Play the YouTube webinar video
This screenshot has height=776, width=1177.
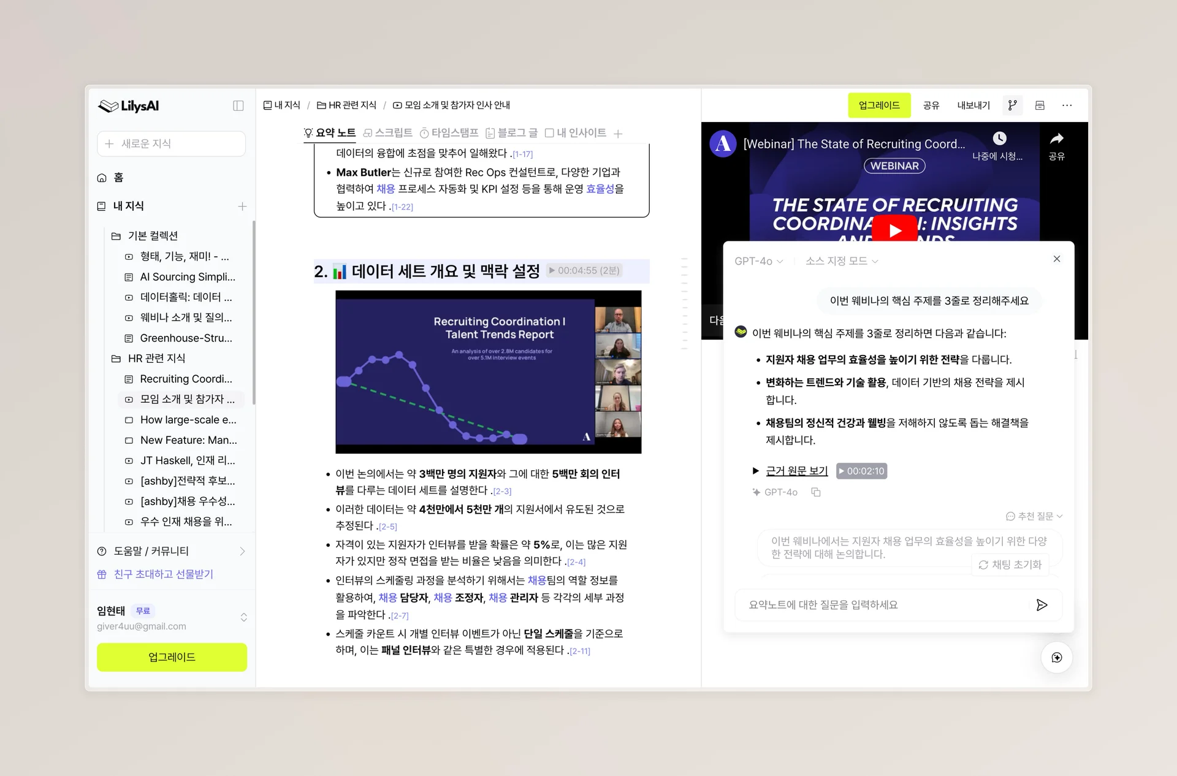894,230
